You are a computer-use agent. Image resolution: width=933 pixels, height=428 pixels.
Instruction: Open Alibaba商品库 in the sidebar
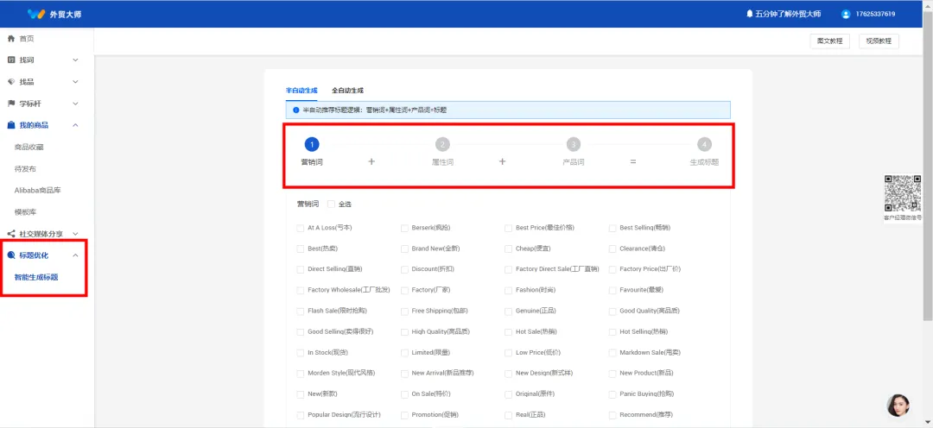click(x=37, y=190)
